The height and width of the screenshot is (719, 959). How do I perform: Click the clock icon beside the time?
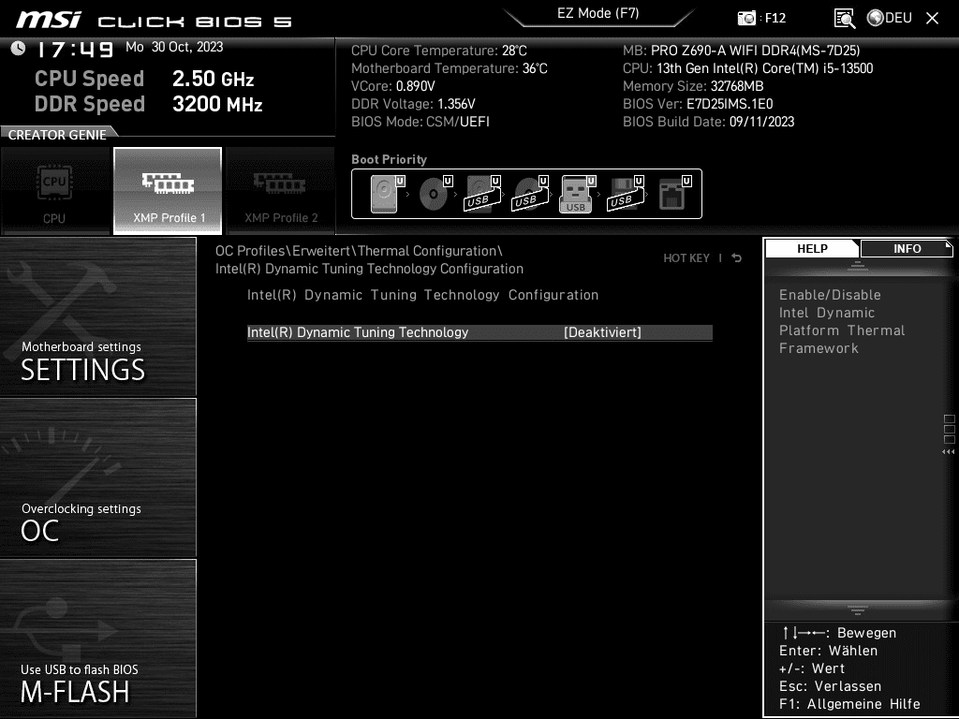pyautogui.click(x=18, y=48)
